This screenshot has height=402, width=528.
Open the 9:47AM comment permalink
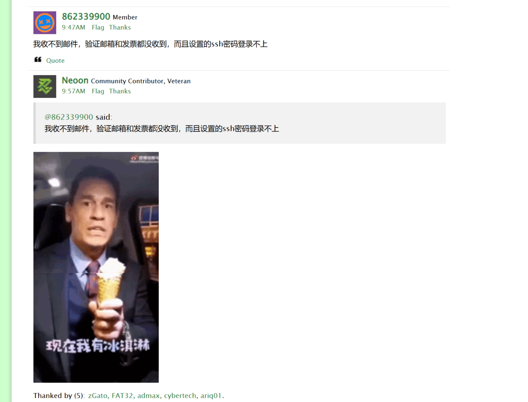click(74, 27)
